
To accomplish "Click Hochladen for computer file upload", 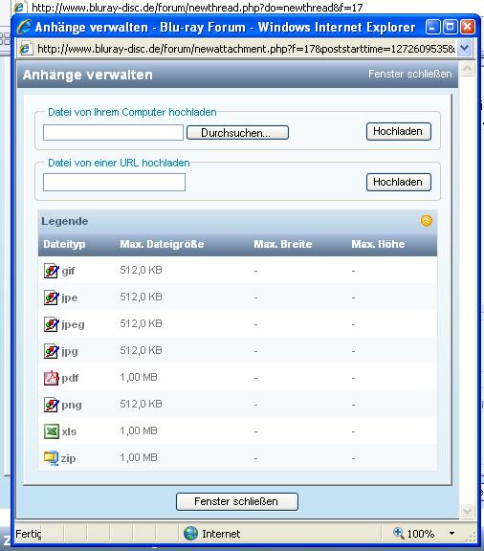I will 399,131.
